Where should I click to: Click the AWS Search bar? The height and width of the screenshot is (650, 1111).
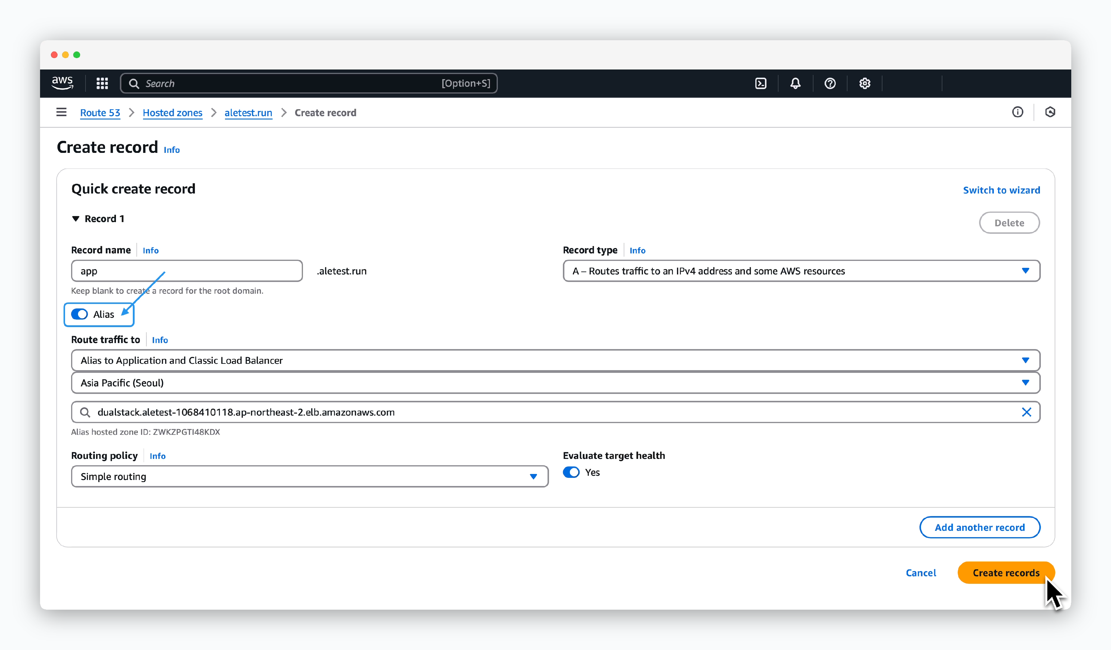(x=309, y=83)
